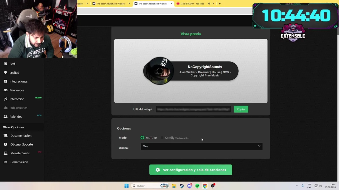Open a new browser tab
The image size is (339, 190).
coord(220,4)
